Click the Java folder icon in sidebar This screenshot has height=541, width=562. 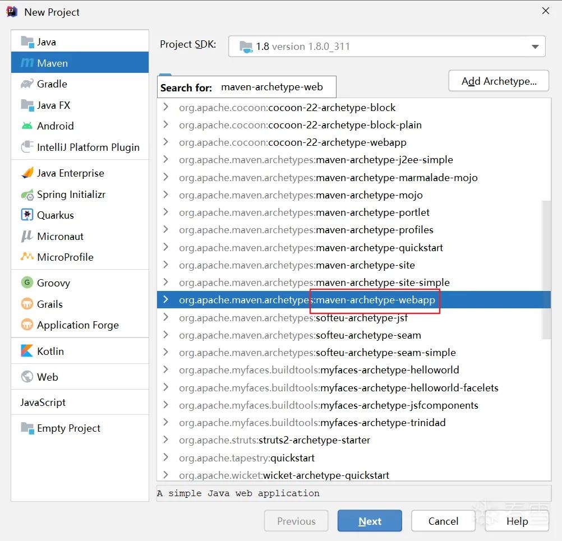[x=27, y=42]
